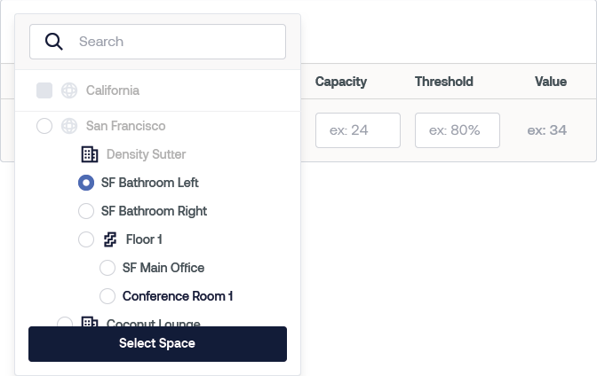Toggle the California checkbox

coord(44,90)
